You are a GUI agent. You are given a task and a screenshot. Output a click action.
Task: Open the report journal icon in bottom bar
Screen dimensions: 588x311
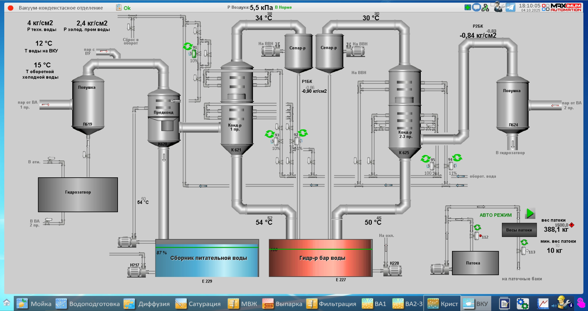[x=504, y=303]
